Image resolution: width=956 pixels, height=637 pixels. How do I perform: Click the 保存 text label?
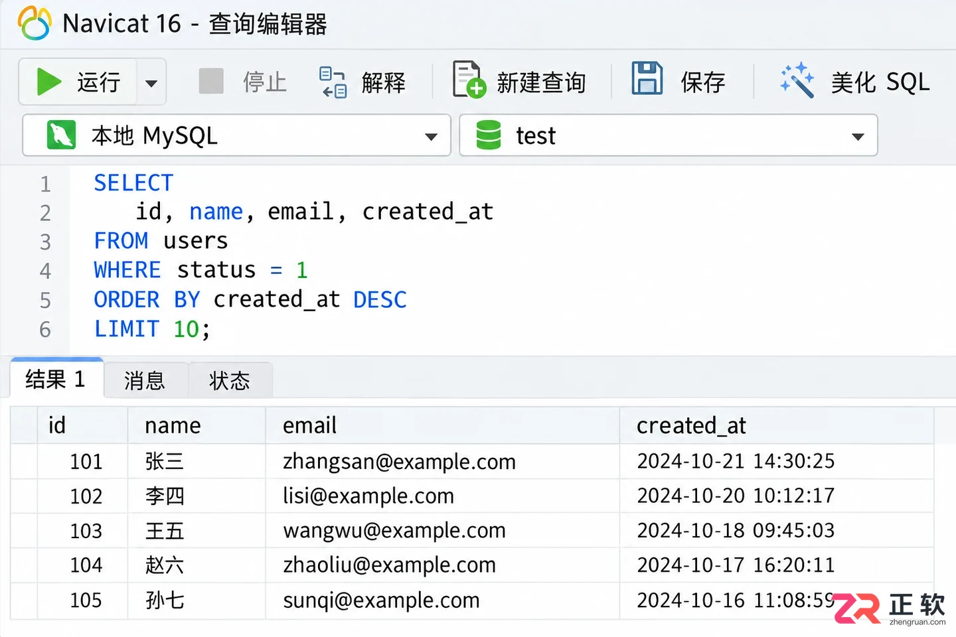click(703, 83)
